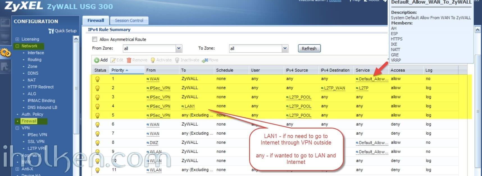Open Quick Setup wizard icon
This screenshot has height=176, width=482.
pos(51,31)
